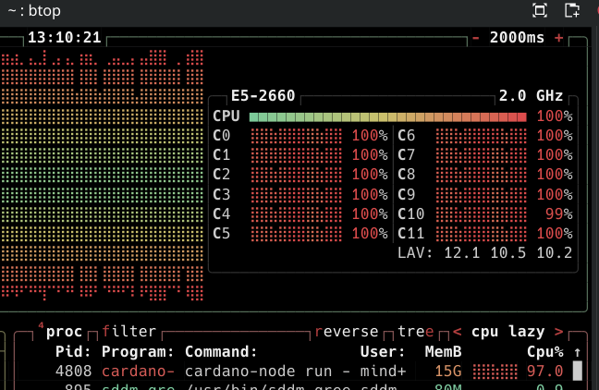Click the scroll up arrow in process list
Screen dimensions: 599x390
point(577,352)
